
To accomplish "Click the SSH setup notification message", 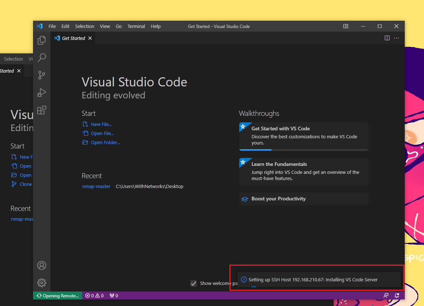I will pyautogui.click(x=313, y=280).
